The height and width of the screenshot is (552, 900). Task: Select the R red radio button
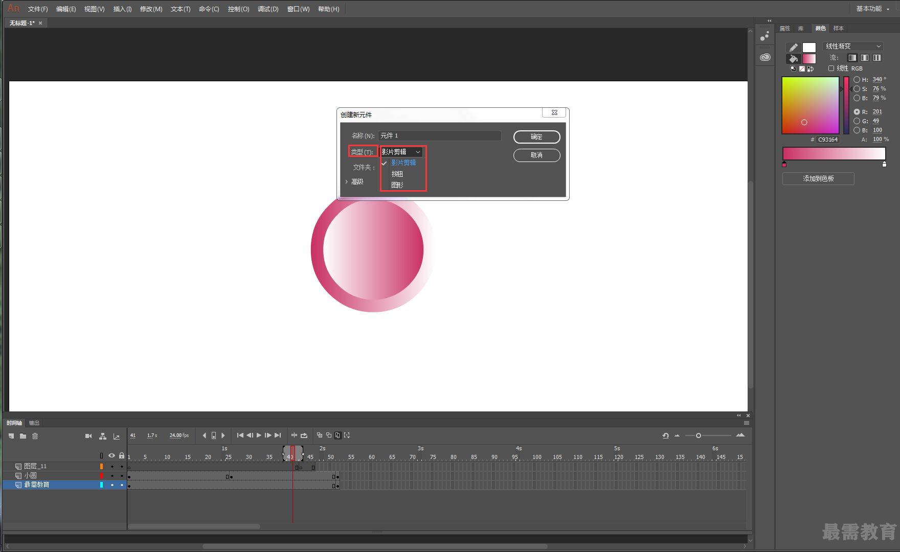point(857,112)
